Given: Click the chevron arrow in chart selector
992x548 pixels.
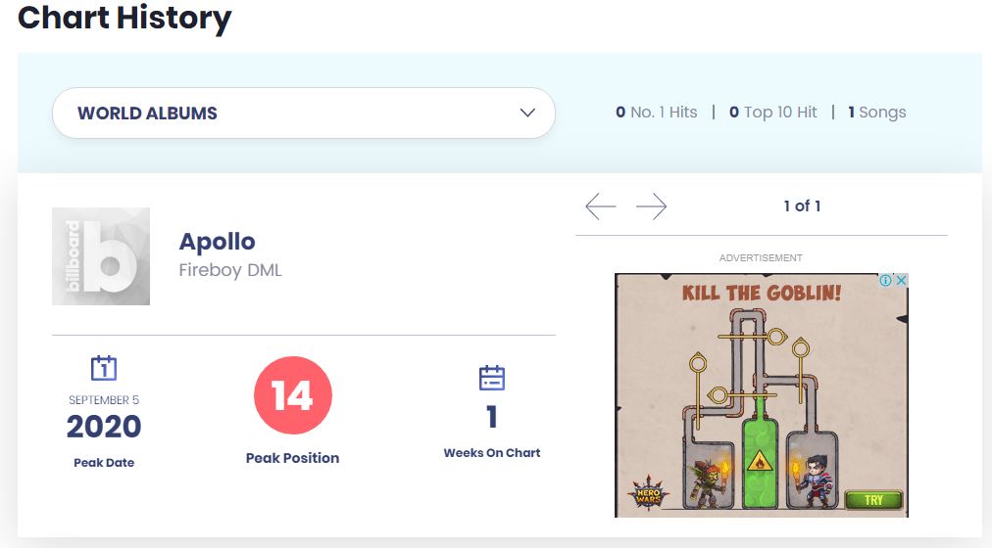Looking at the screenshot, I should 527,113.
